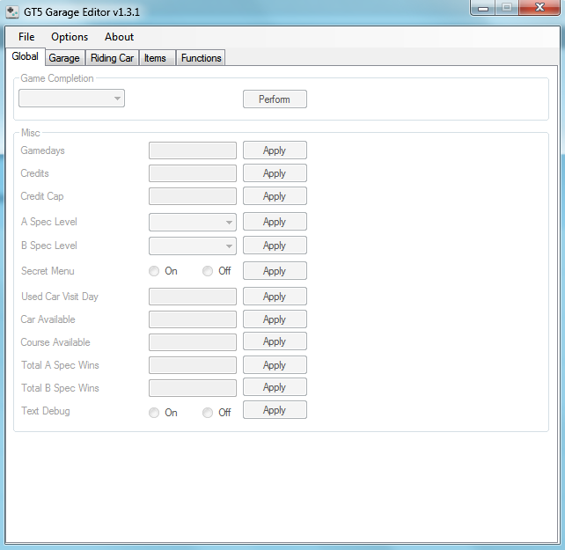Apply the Gamedays value
This screenshot has width=565, height=550.
pyautogui.click(x=275, y=150)
